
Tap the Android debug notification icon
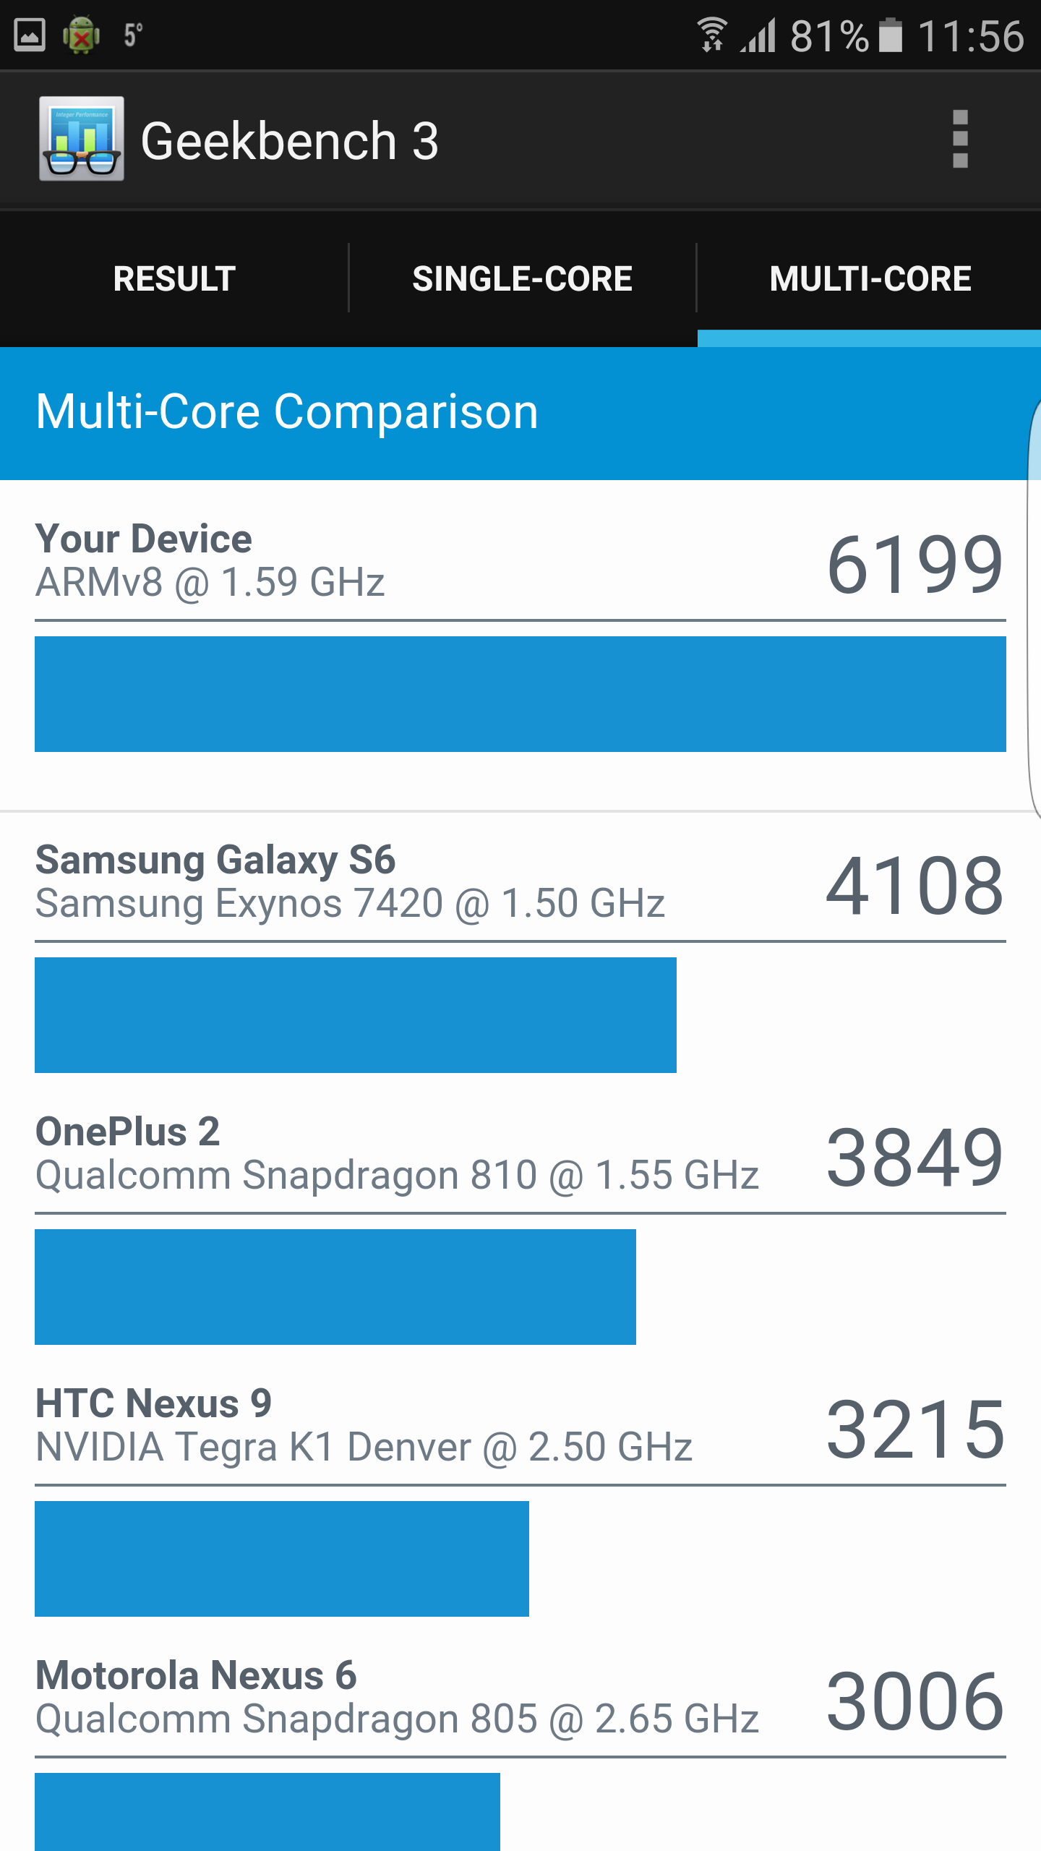pyautogui.click(x=81, y=35)
